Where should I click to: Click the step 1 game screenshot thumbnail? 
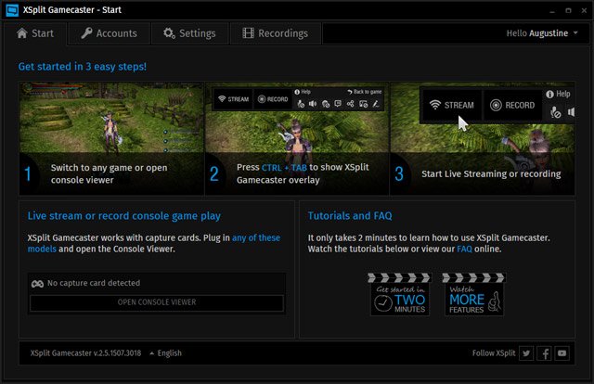click(x=110, y=116)
